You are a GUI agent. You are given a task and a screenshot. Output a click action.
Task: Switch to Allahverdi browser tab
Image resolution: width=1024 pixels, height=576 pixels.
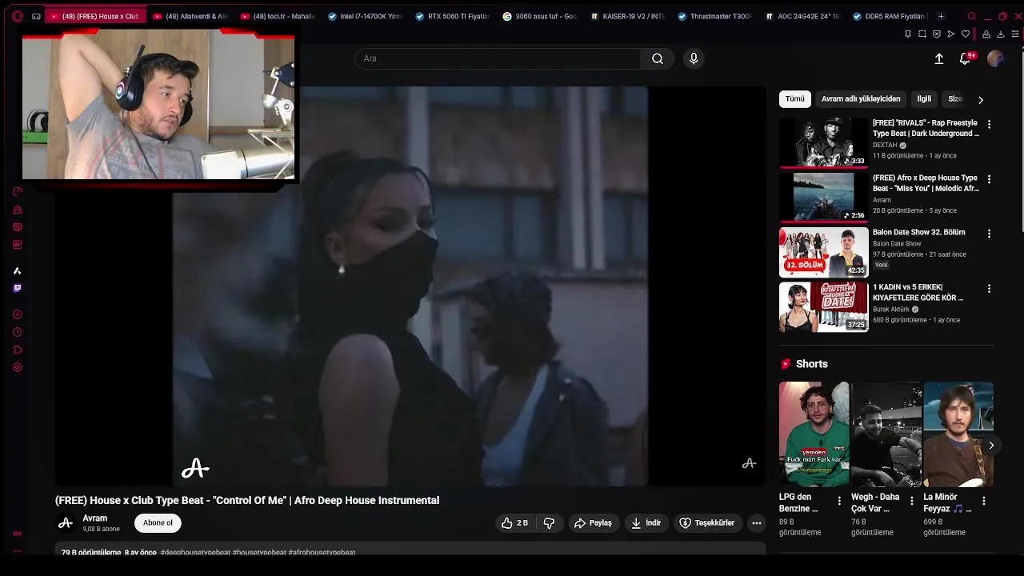point(190,16)
